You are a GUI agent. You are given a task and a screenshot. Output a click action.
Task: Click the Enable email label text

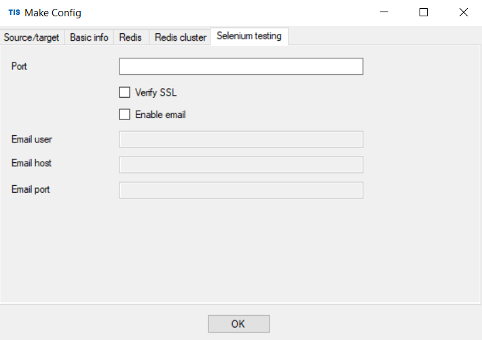[x=160, y=115]
